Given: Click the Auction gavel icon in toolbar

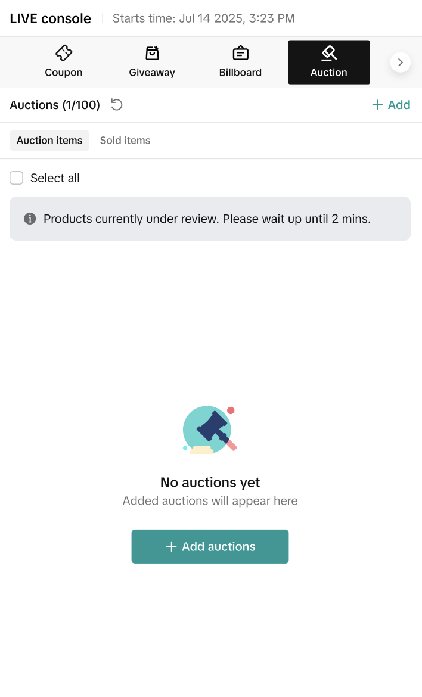Looking at the screenshot, I should pyautogui.click(x=328, y=53).
